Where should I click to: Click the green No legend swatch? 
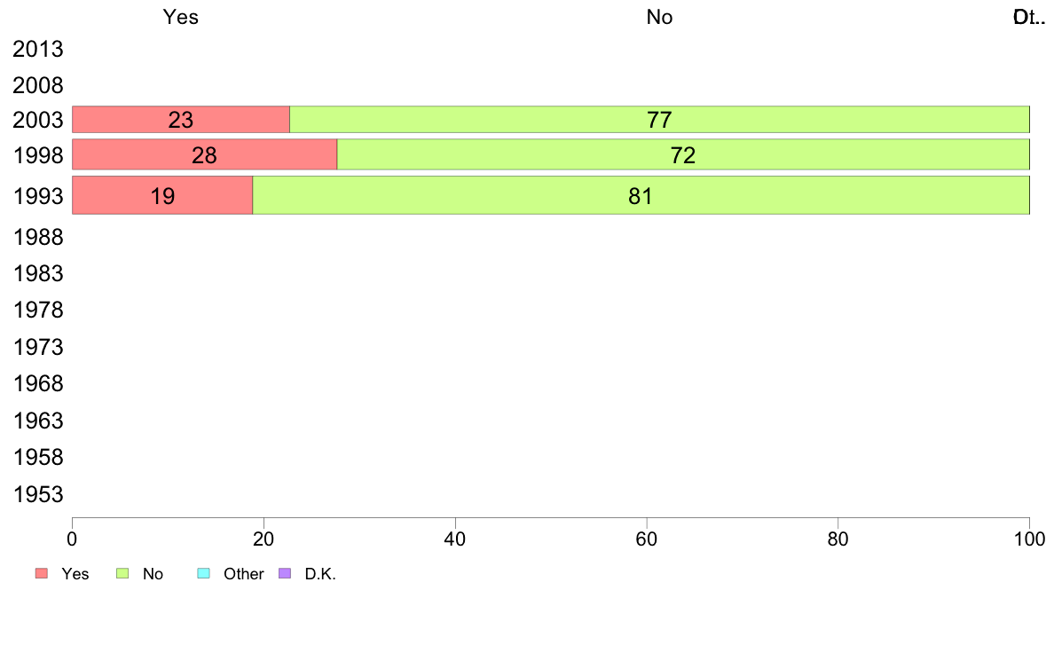pos(124,573)
